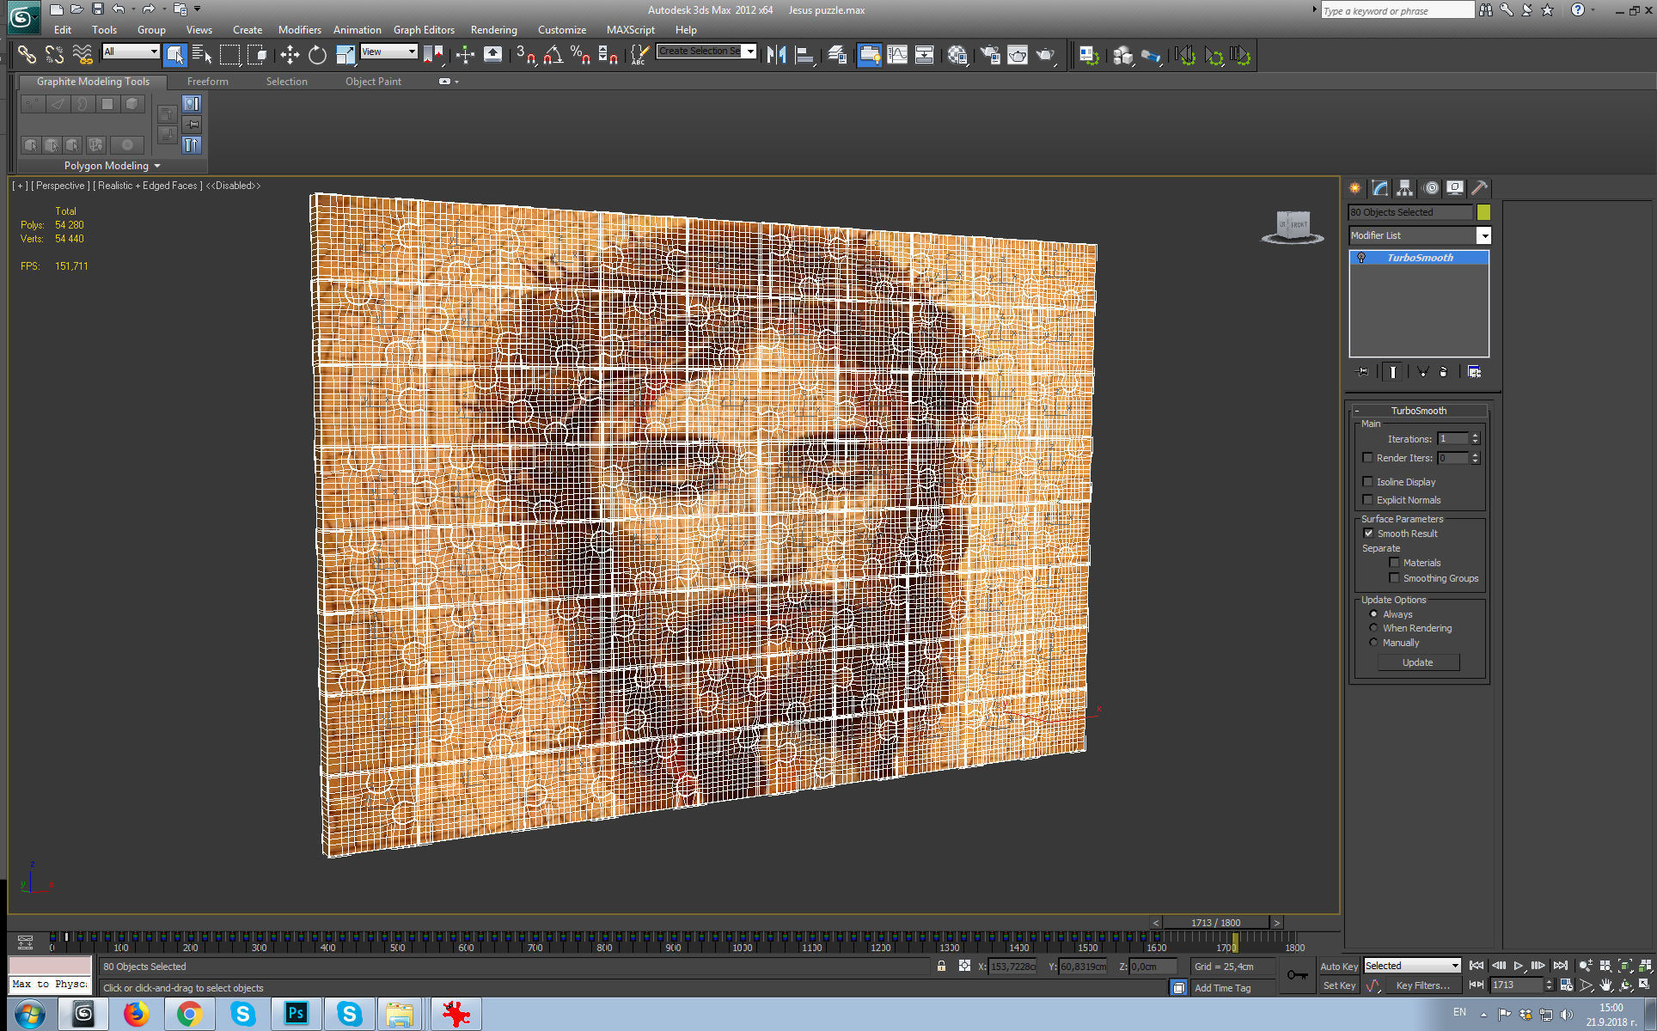Enable the Render Iters checkbox
This screenshot has height=1031, width=1657.
(x=1368, y=458)
